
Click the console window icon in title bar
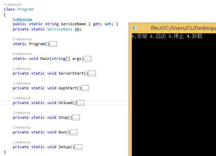click(x=135, y=28)
